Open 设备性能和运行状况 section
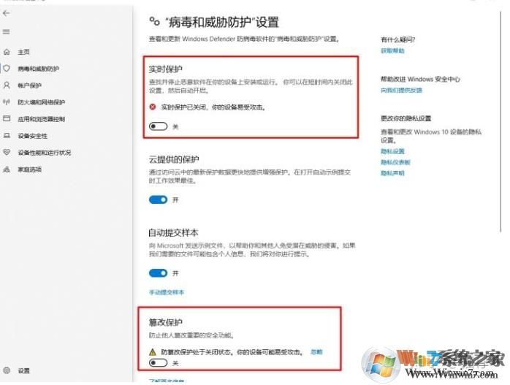510x385 pixels. 45,153
